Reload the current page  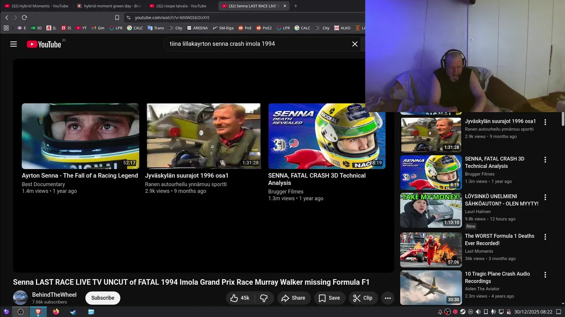24,18
